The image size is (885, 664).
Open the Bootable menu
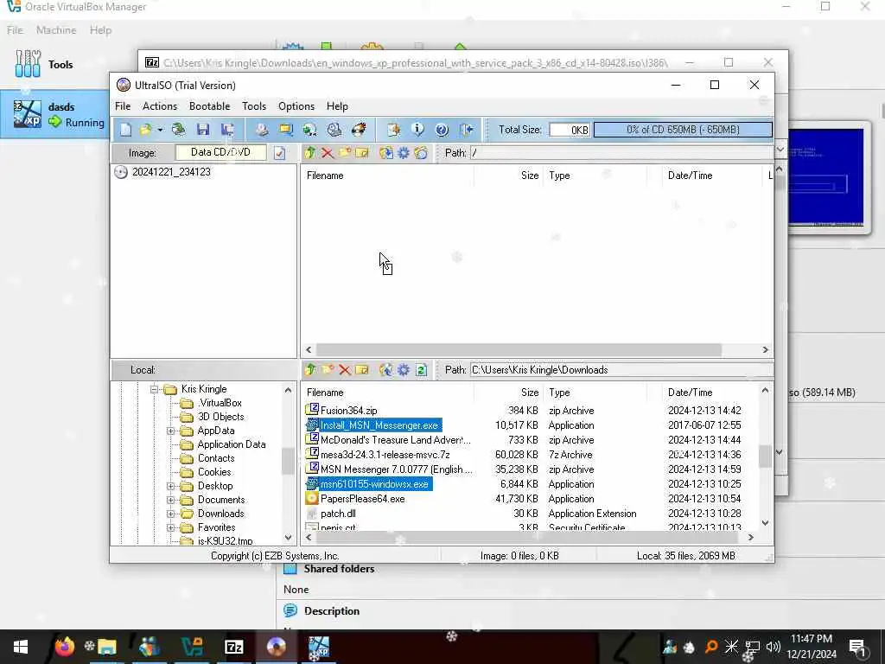point(209,106)
